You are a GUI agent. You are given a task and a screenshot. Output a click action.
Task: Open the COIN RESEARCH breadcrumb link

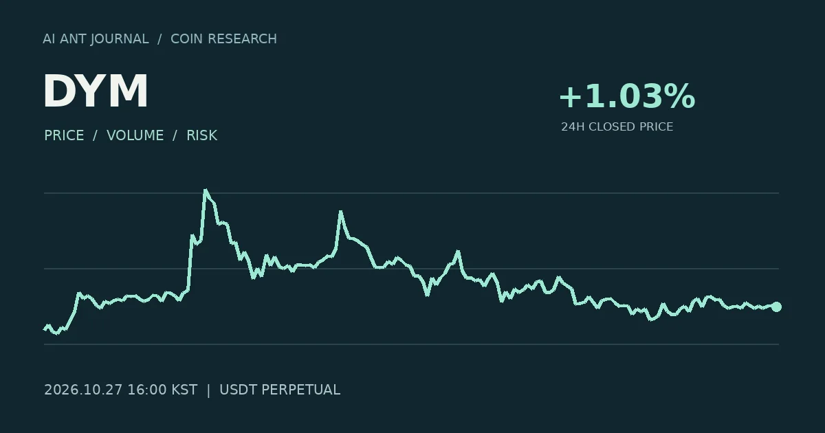(x=223, y=39)
